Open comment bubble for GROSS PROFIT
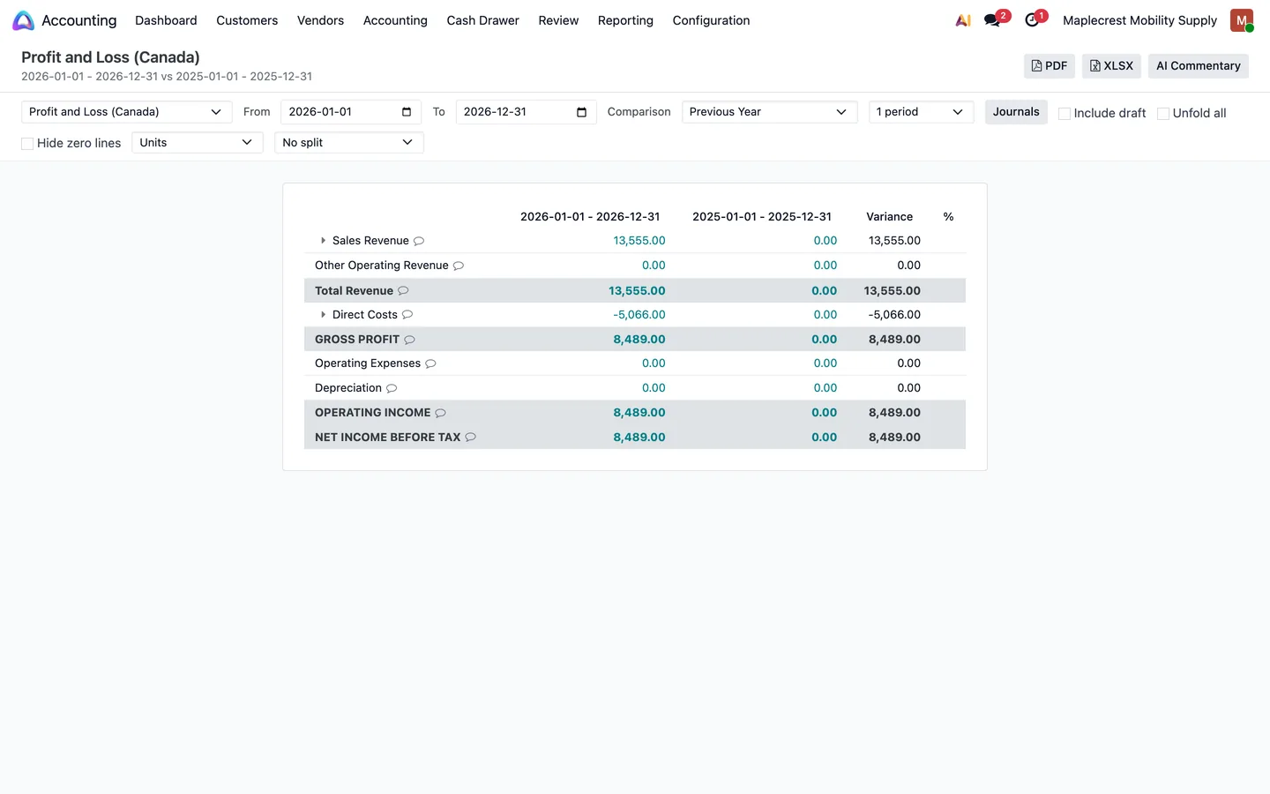The image size is (1270, 794). click(x=409, y=340)
